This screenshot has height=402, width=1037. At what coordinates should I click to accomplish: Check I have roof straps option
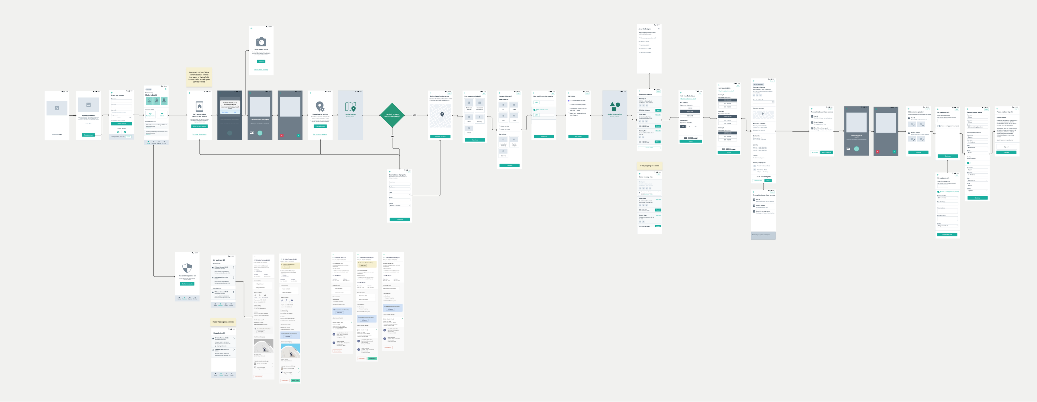(500, 129)
